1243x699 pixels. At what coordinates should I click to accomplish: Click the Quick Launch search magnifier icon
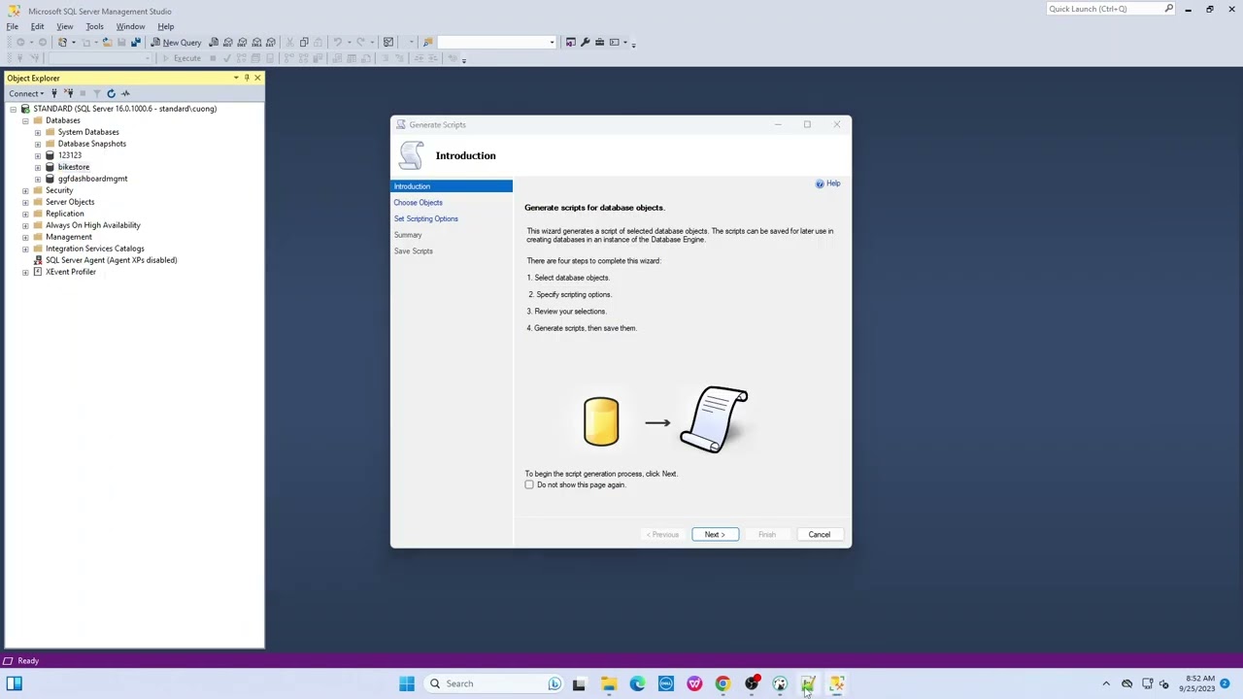[x=1168, y=9]
